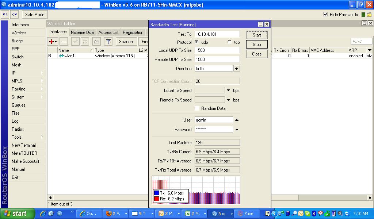
Task: Switch to the Access List tab
Action: coord(108,32)
